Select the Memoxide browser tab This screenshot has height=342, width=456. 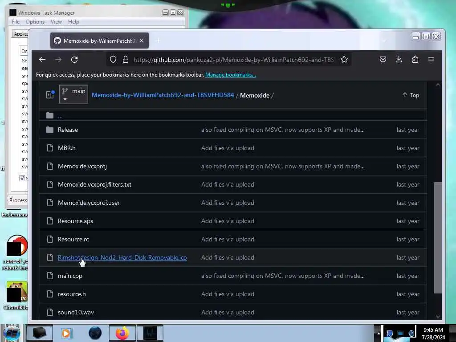pos(99,41)
